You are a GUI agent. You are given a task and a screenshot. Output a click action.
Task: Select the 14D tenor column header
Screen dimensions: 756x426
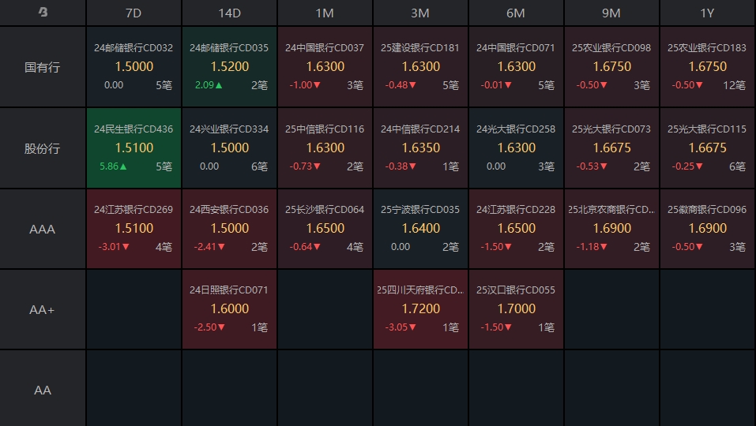pos(230,13)
